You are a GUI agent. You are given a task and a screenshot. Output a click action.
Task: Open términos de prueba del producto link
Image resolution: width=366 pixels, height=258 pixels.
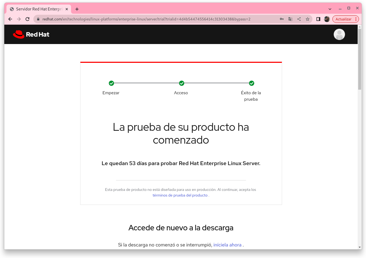pos(180,195)
